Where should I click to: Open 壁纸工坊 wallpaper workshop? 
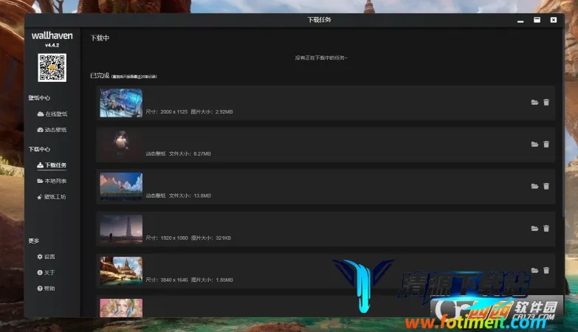coord(52,197)
